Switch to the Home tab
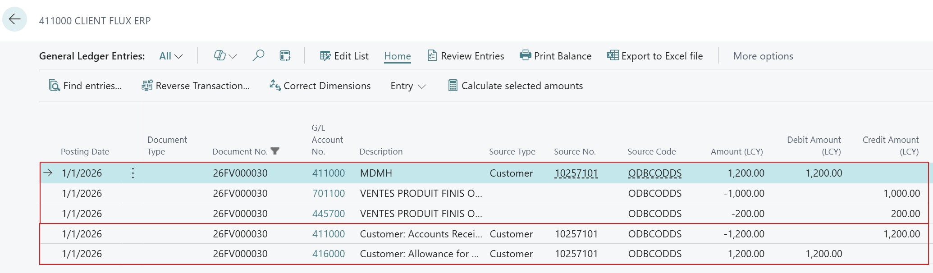 click(397, 56)
